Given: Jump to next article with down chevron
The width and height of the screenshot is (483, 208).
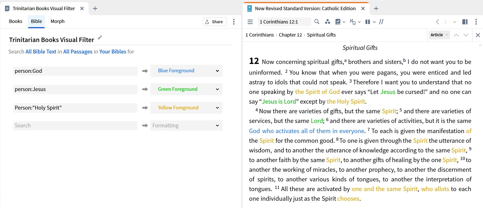Looking at the screenshot, I should pyautogui.click(x=466, y=35).
